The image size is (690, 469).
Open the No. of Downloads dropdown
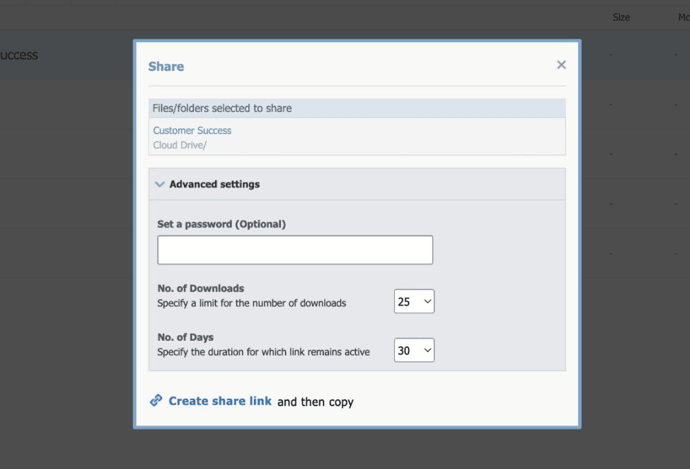pyautogui.click(x=414, y=301)
